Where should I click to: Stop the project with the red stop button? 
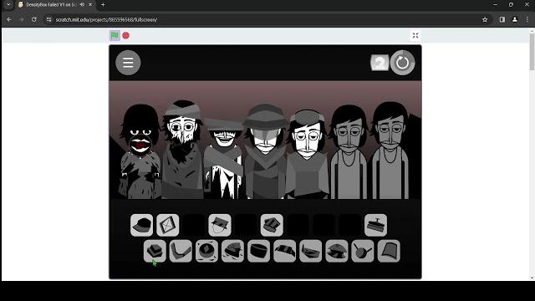[126, 35]
